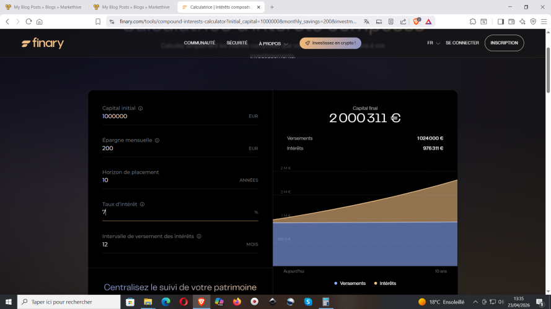Open the FR language selector
Screen dimensions: 551x309
(x=433, y=43)
